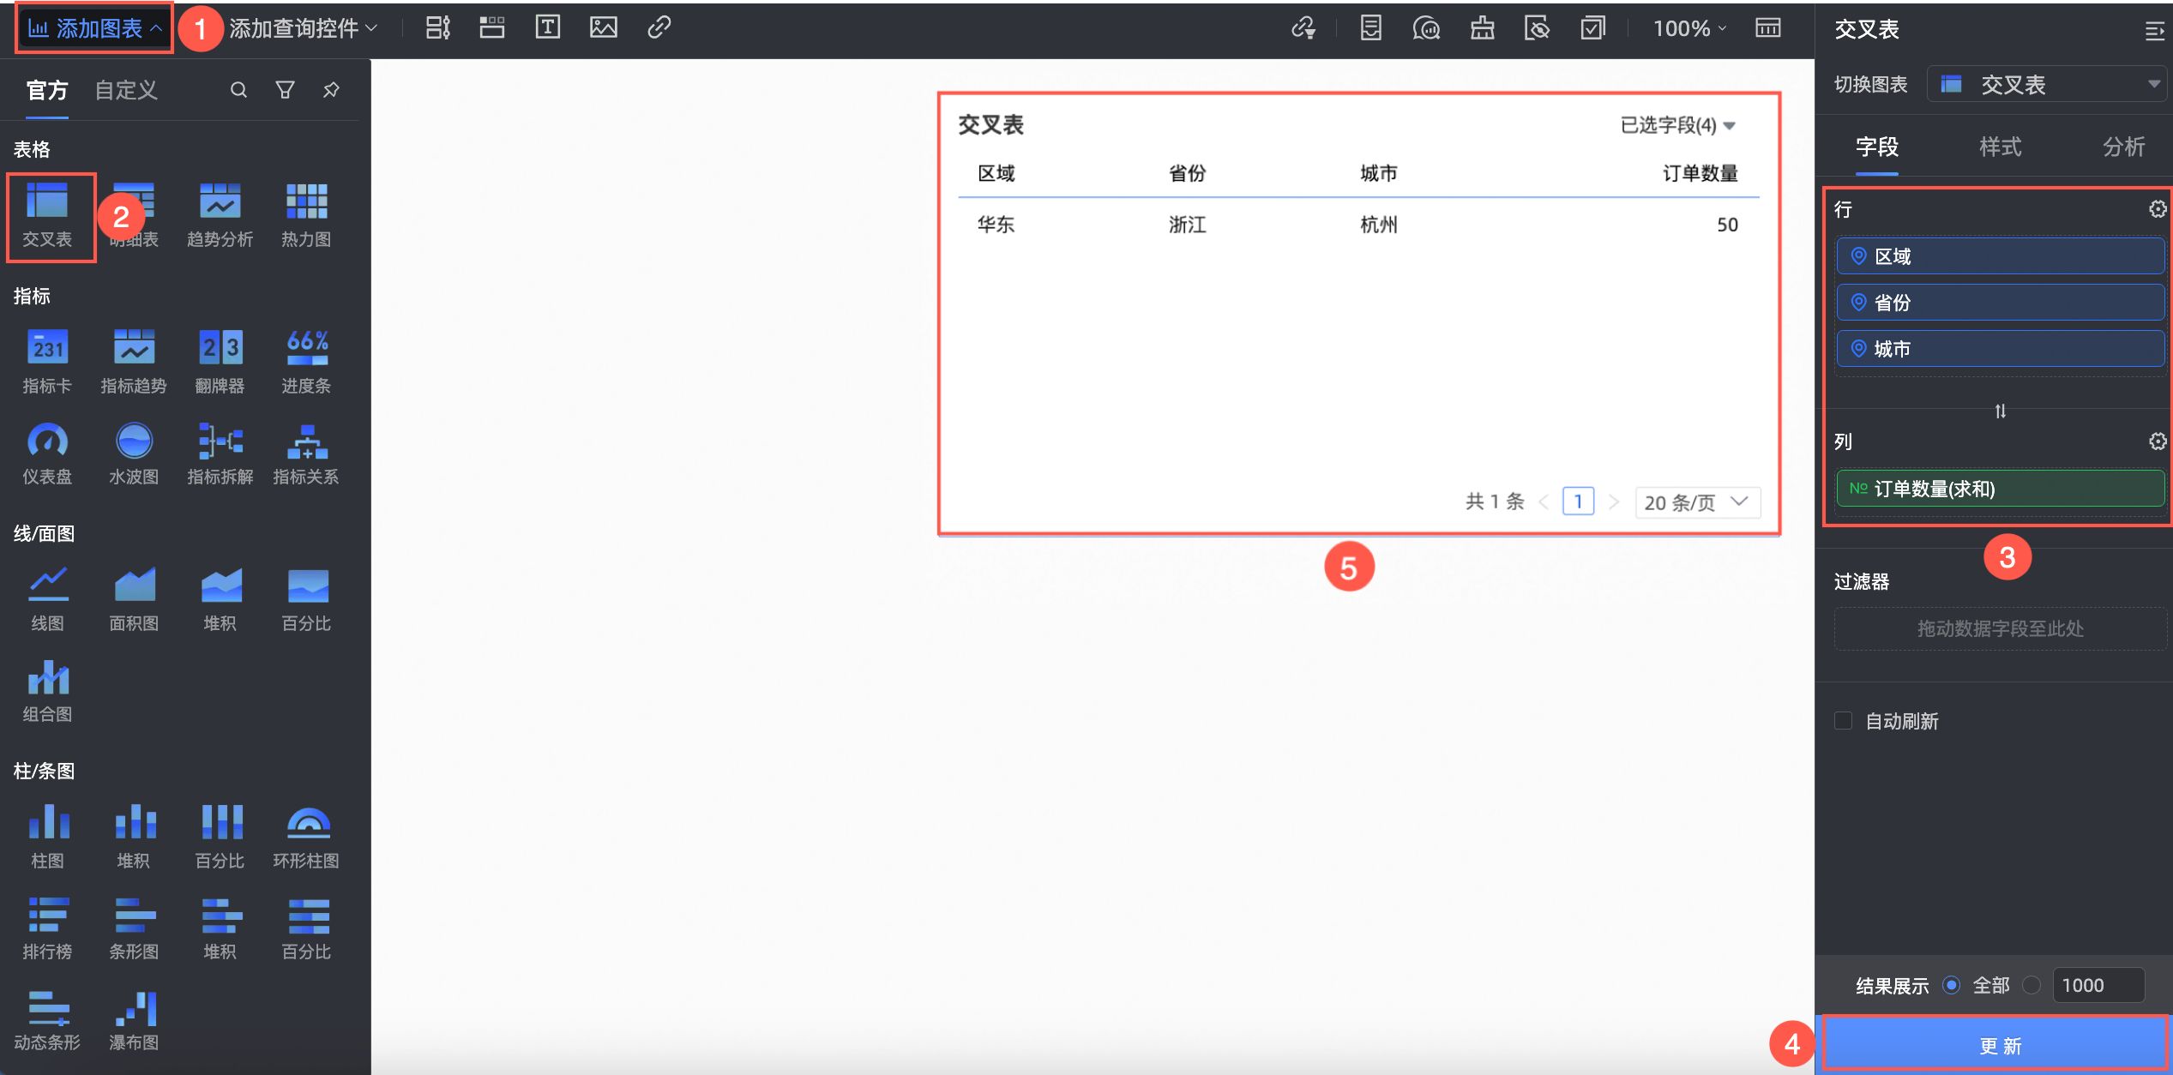Viewport: 2173px width, 1075px height.
Task: Insert an image via the toolbar picture icon
Action: (603, 27)
